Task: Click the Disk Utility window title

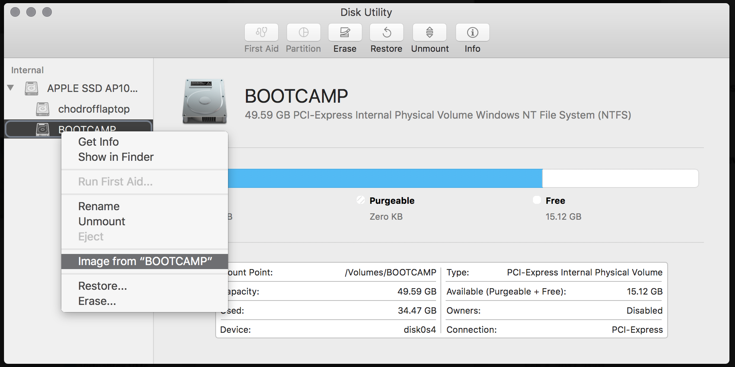Action: (366, 12)
